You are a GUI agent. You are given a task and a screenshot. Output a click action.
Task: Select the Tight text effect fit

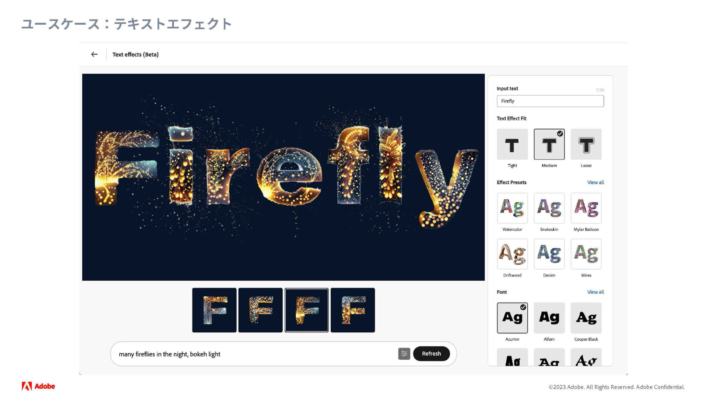(x=512, y=144)
